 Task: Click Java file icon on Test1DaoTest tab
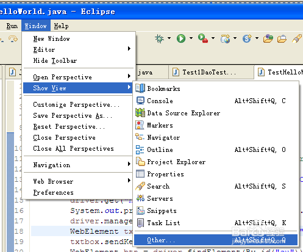[x=176, y=72]
